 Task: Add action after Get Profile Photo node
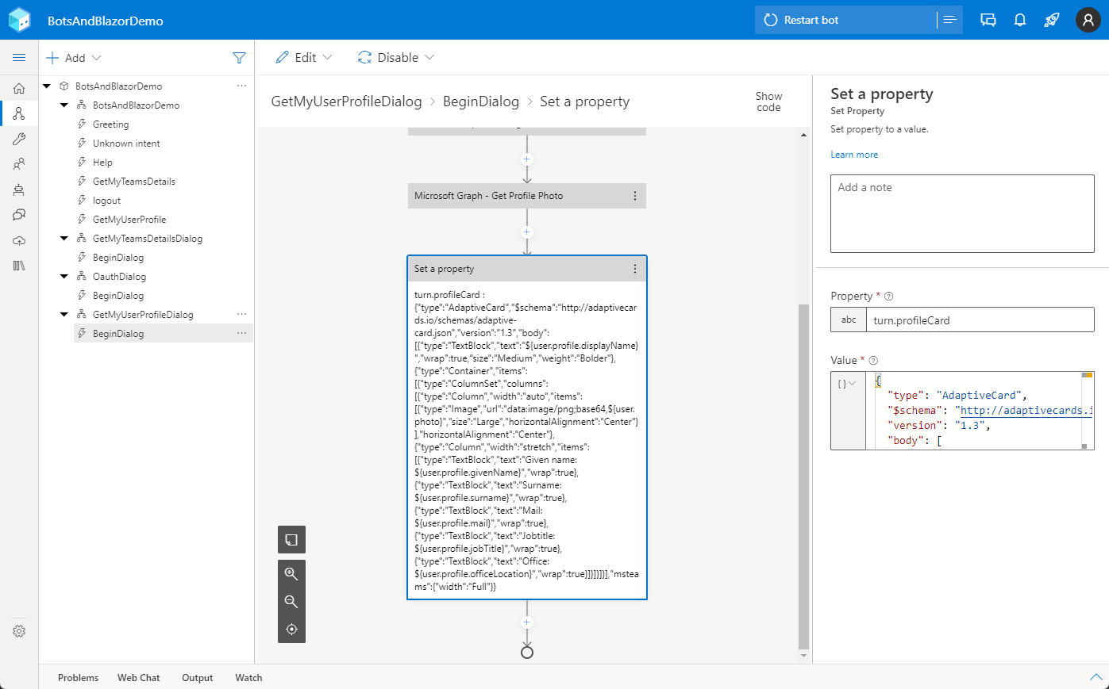526,232
